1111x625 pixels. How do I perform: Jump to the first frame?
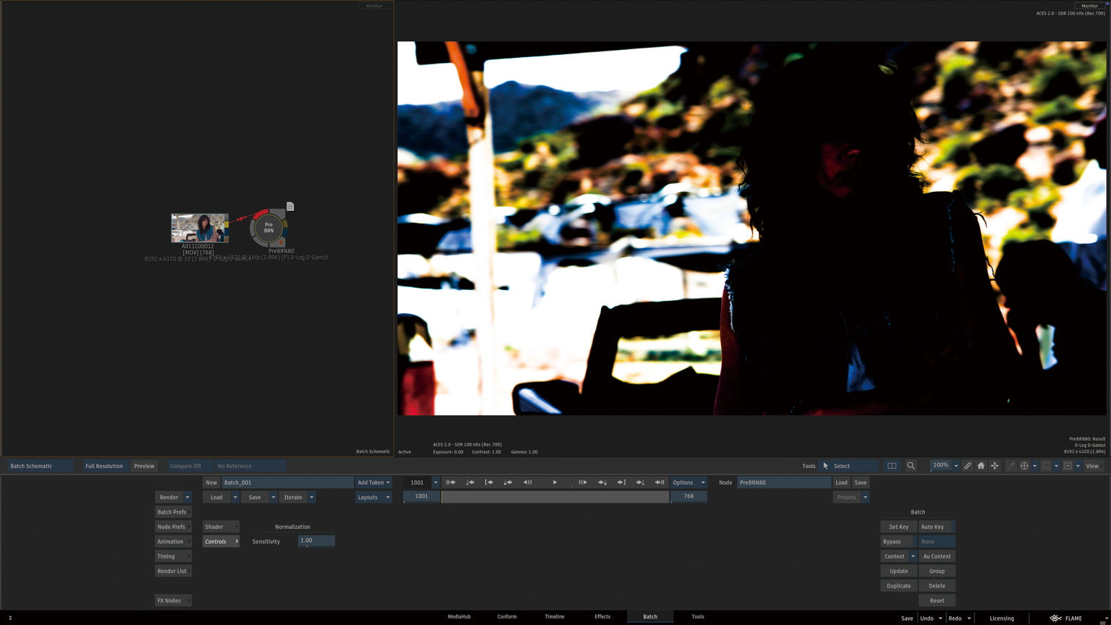[x=451, y=482]
